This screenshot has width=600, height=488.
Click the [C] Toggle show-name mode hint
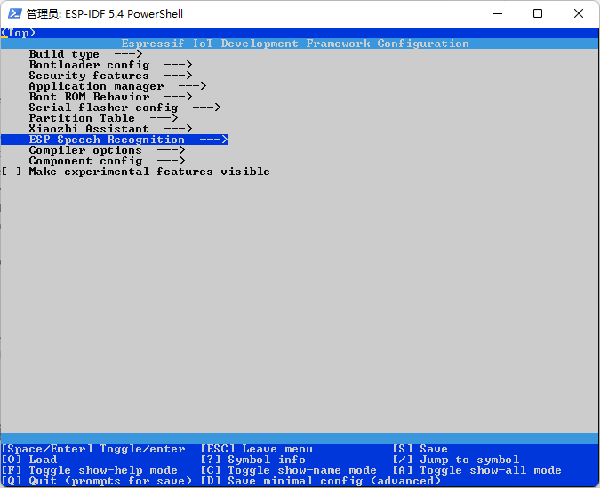[289, 470]
